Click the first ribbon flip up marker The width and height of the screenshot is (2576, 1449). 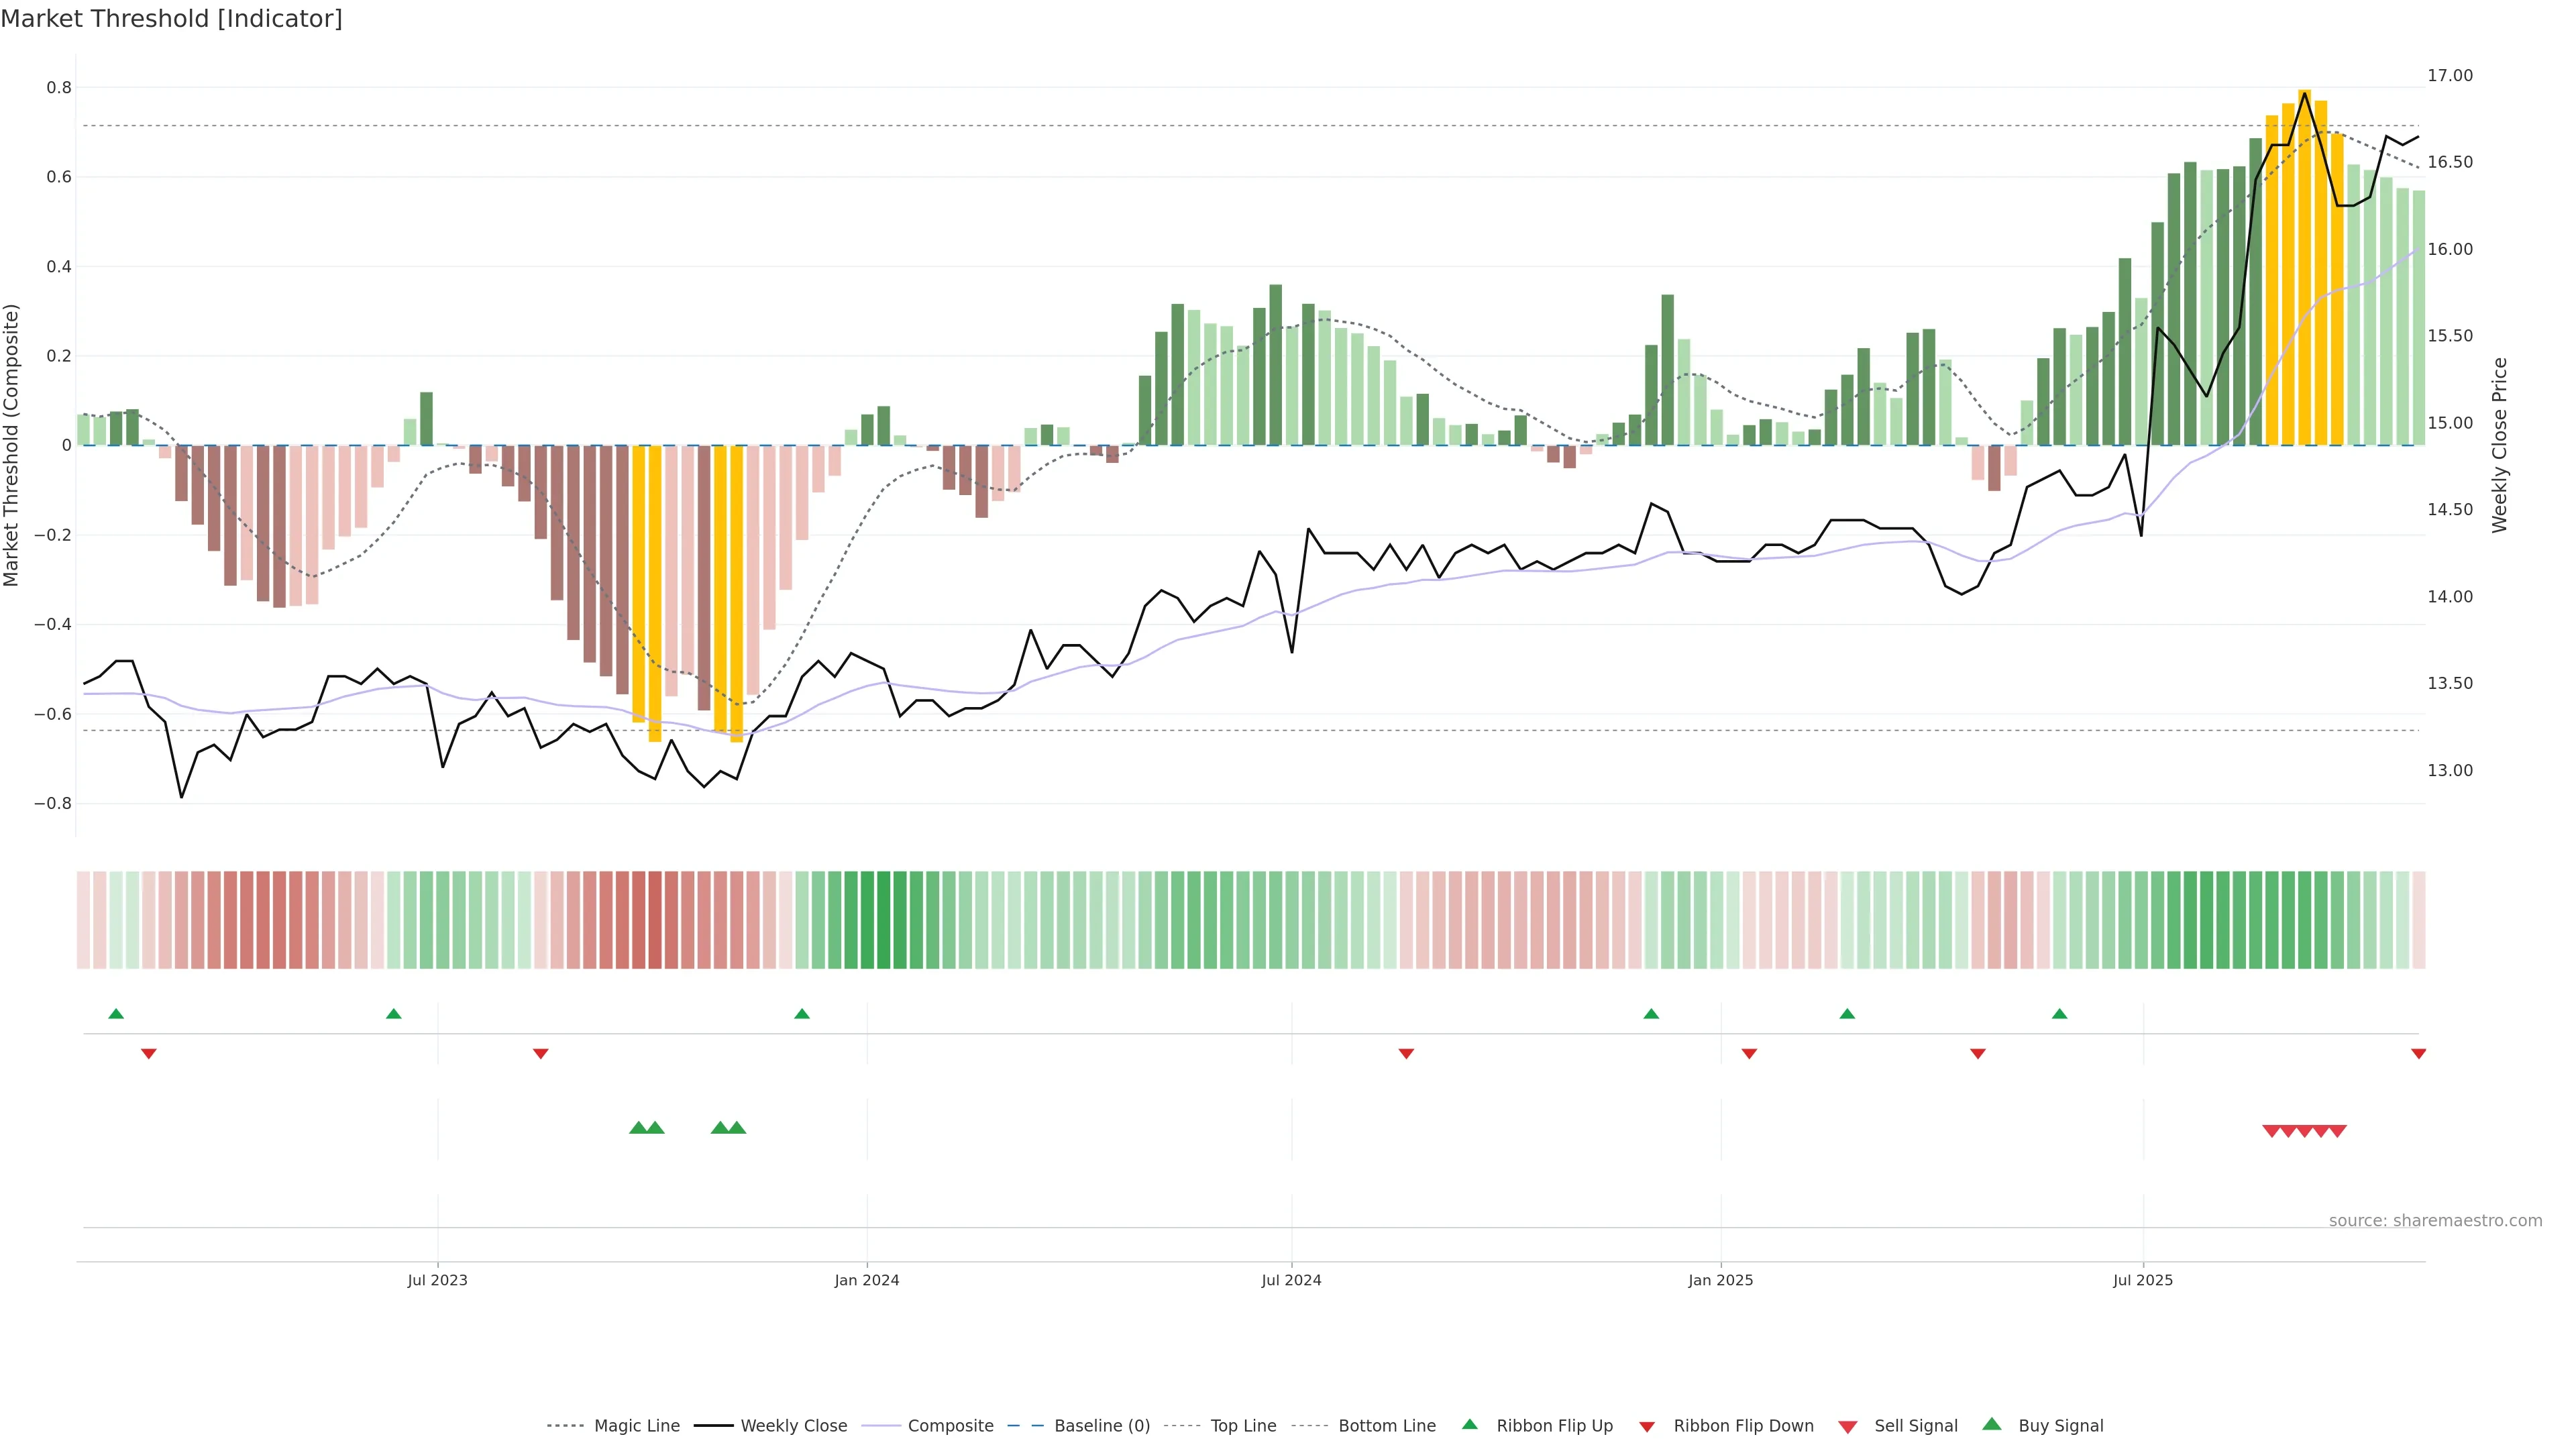pos(116,1014)
